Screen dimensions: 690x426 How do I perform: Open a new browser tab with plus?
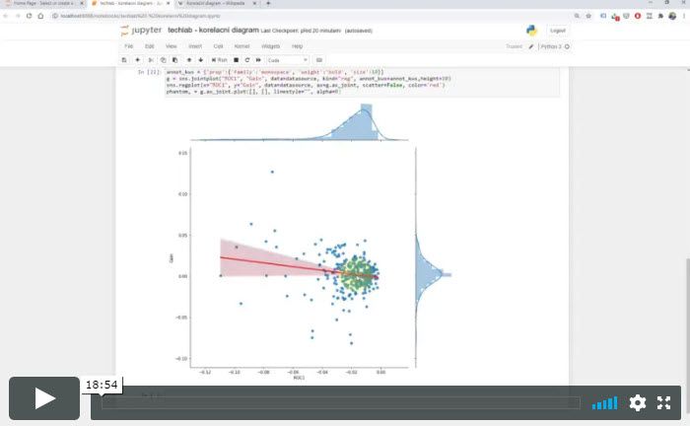pos(268,3)
